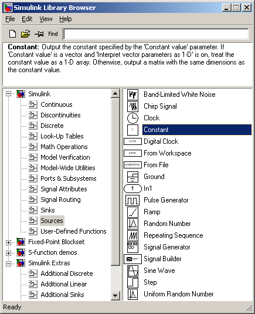Open the Help menu
The width and height of the screenshot is (255, 314).
coord(66,19)
